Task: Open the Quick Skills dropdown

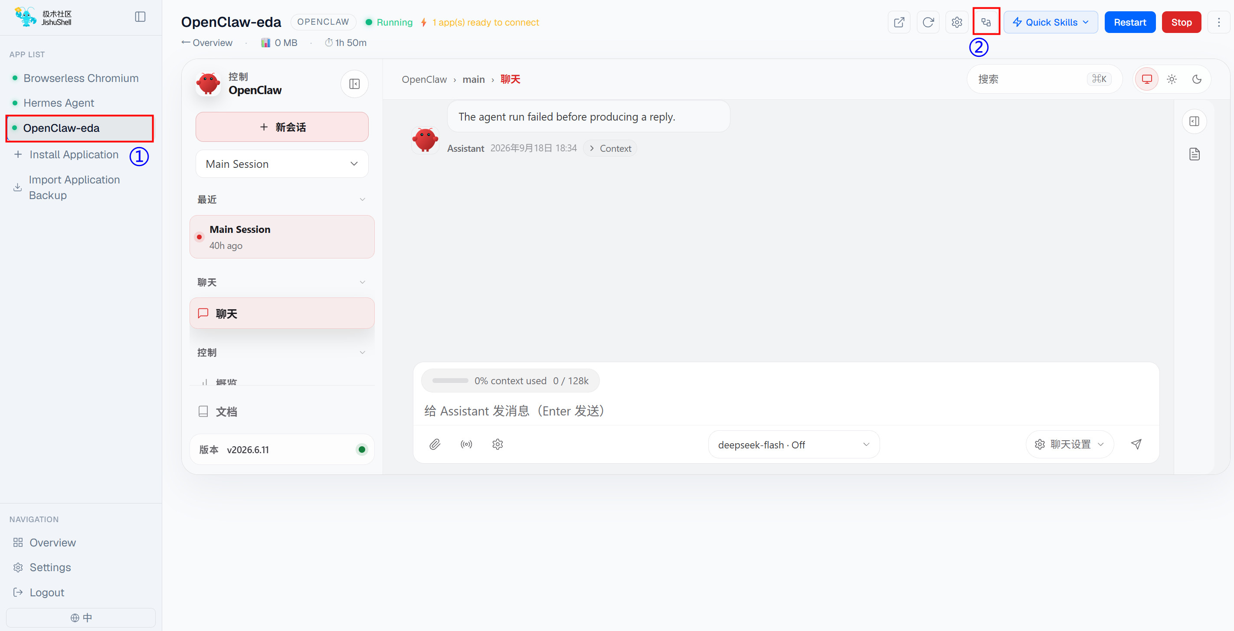Action: click(x=1051, y=22)
